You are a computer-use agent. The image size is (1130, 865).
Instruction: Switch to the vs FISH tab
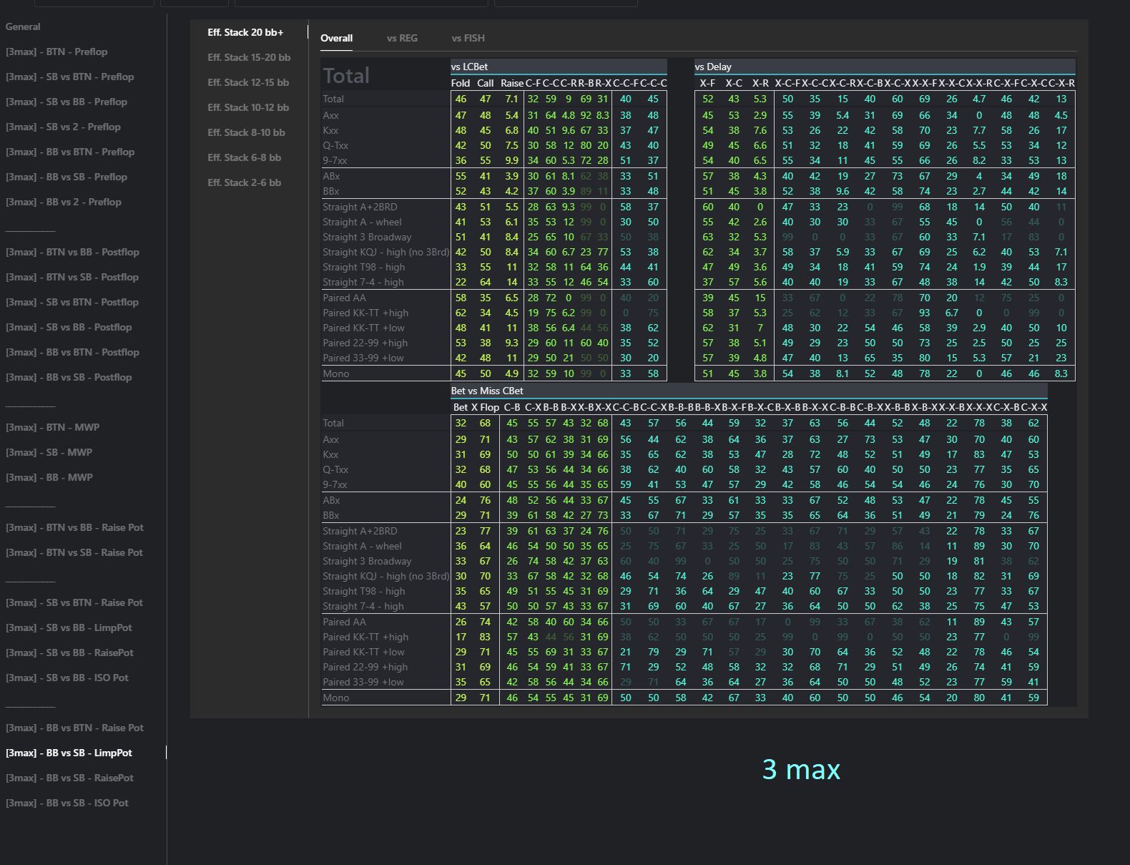(468, 38)
